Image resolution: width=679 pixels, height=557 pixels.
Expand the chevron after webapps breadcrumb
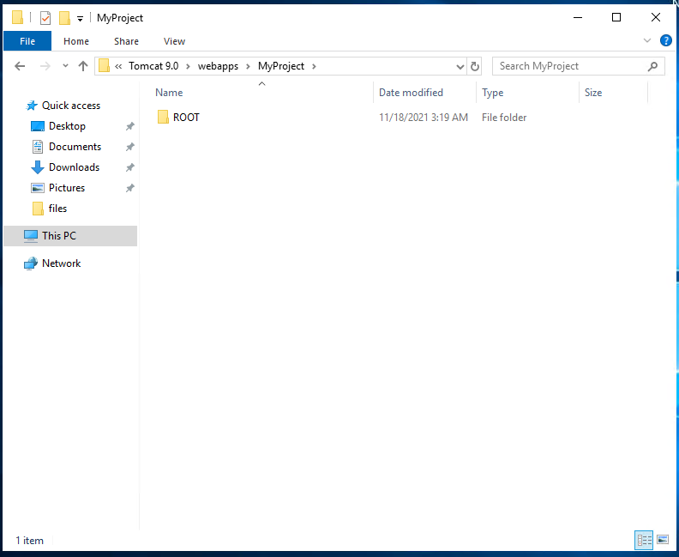(248, 66)
